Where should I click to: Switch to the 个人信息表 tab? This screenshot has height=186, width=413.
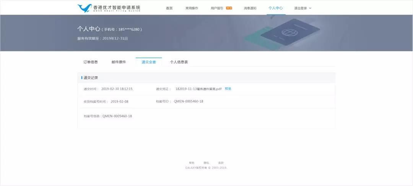pyautogui.click(x=179, y=62)
